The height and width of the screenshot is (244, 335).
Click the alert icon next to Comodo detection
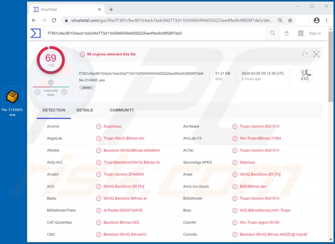(235, 234)
